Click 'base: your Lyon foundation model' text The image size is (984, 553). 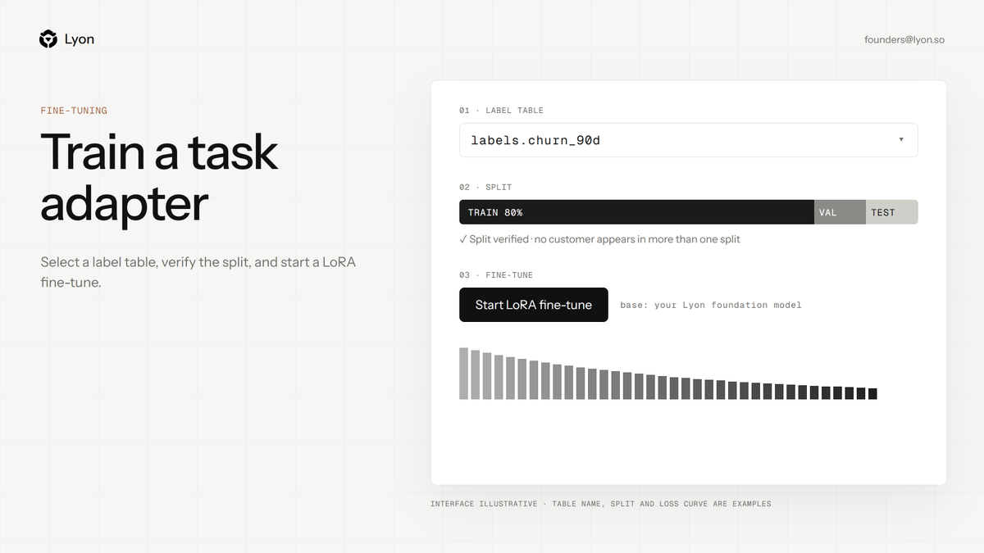click(x=711, y=305)
